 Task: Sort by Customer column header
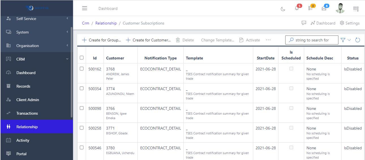[115, 58]
